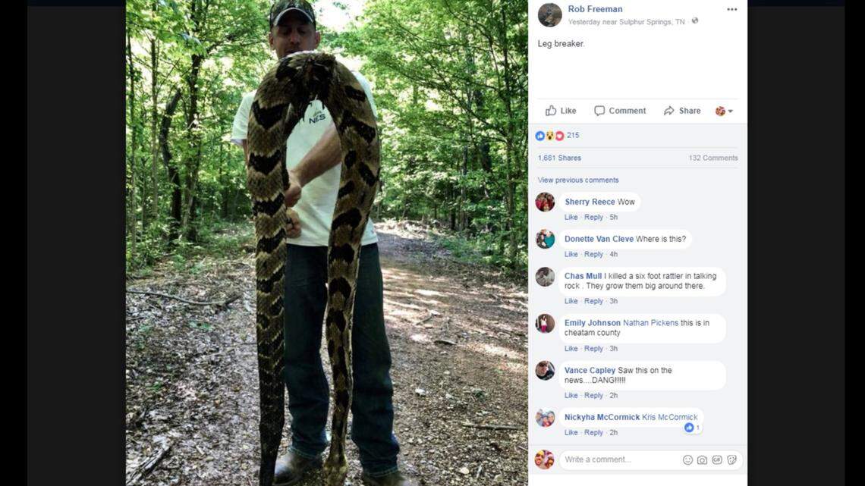Click the emoji icon in comment box
The image size is (865, 486).
tap(687, 459)
